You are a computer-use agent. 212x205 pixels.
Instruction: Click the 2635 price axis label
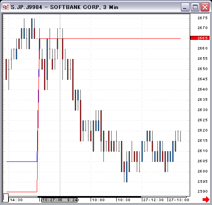[203, 100]
